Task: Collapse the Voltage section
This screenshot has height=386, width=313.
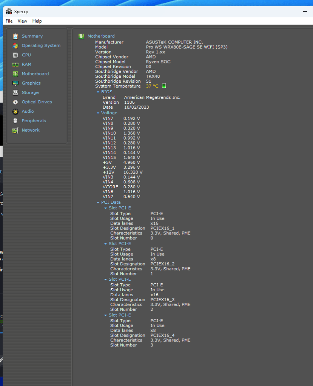Action: 98,113
